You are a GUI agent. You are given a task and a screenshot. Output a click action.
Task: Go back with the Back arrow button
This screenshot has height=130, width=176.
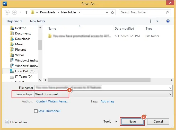pos(7,12)
